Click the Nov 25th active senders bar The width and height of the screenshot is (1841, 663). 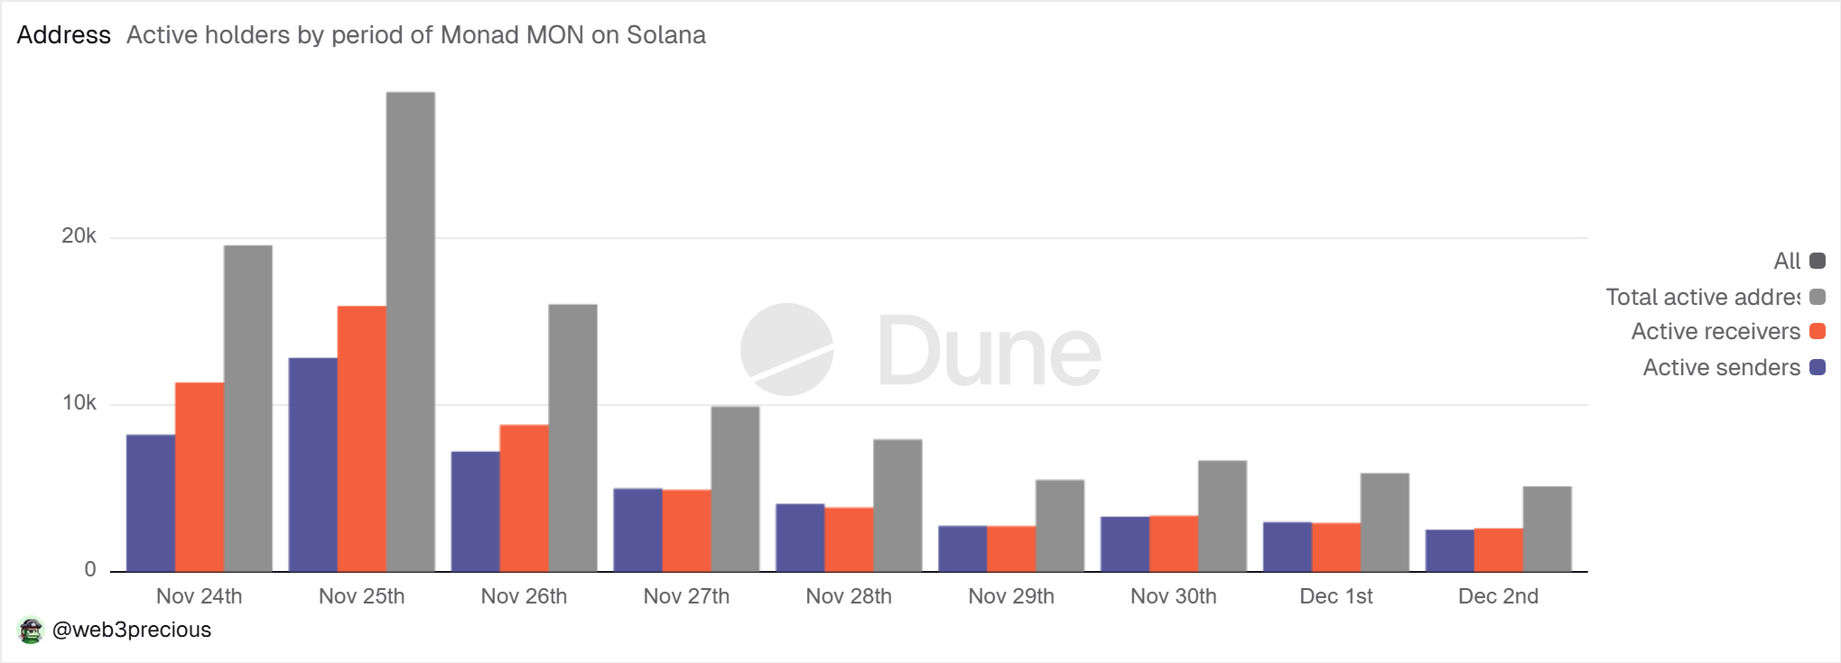313,465
